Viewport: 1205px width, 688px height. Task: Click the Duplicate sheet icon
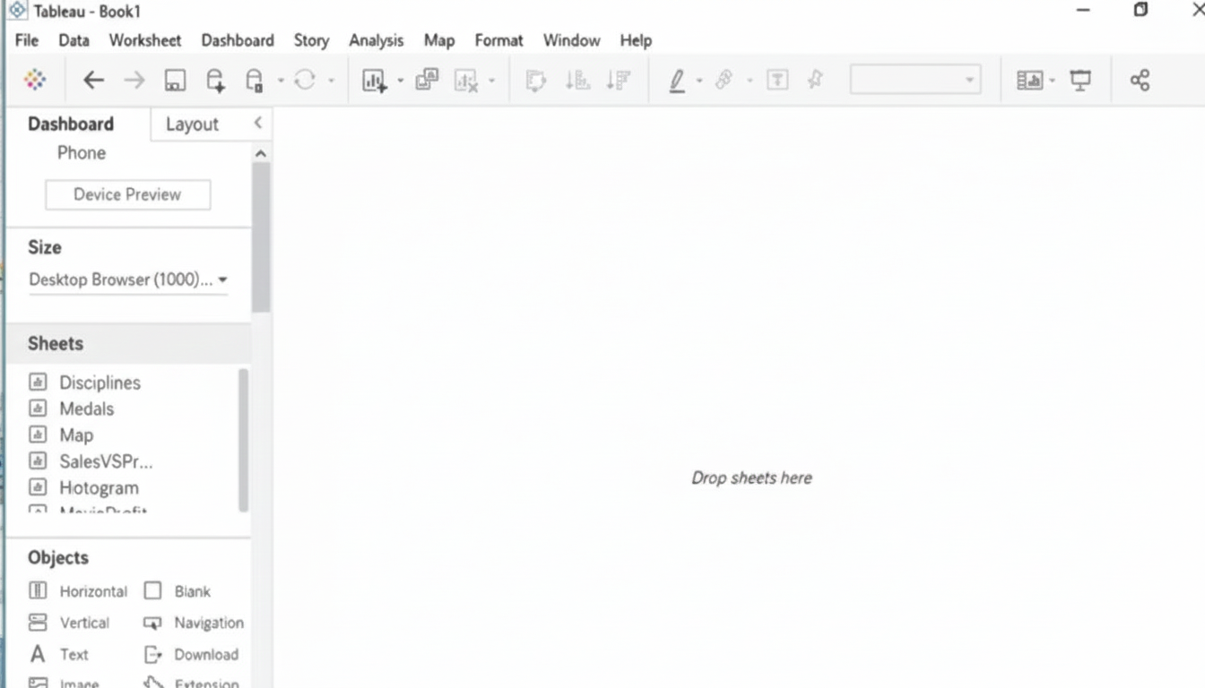point(427,80)
